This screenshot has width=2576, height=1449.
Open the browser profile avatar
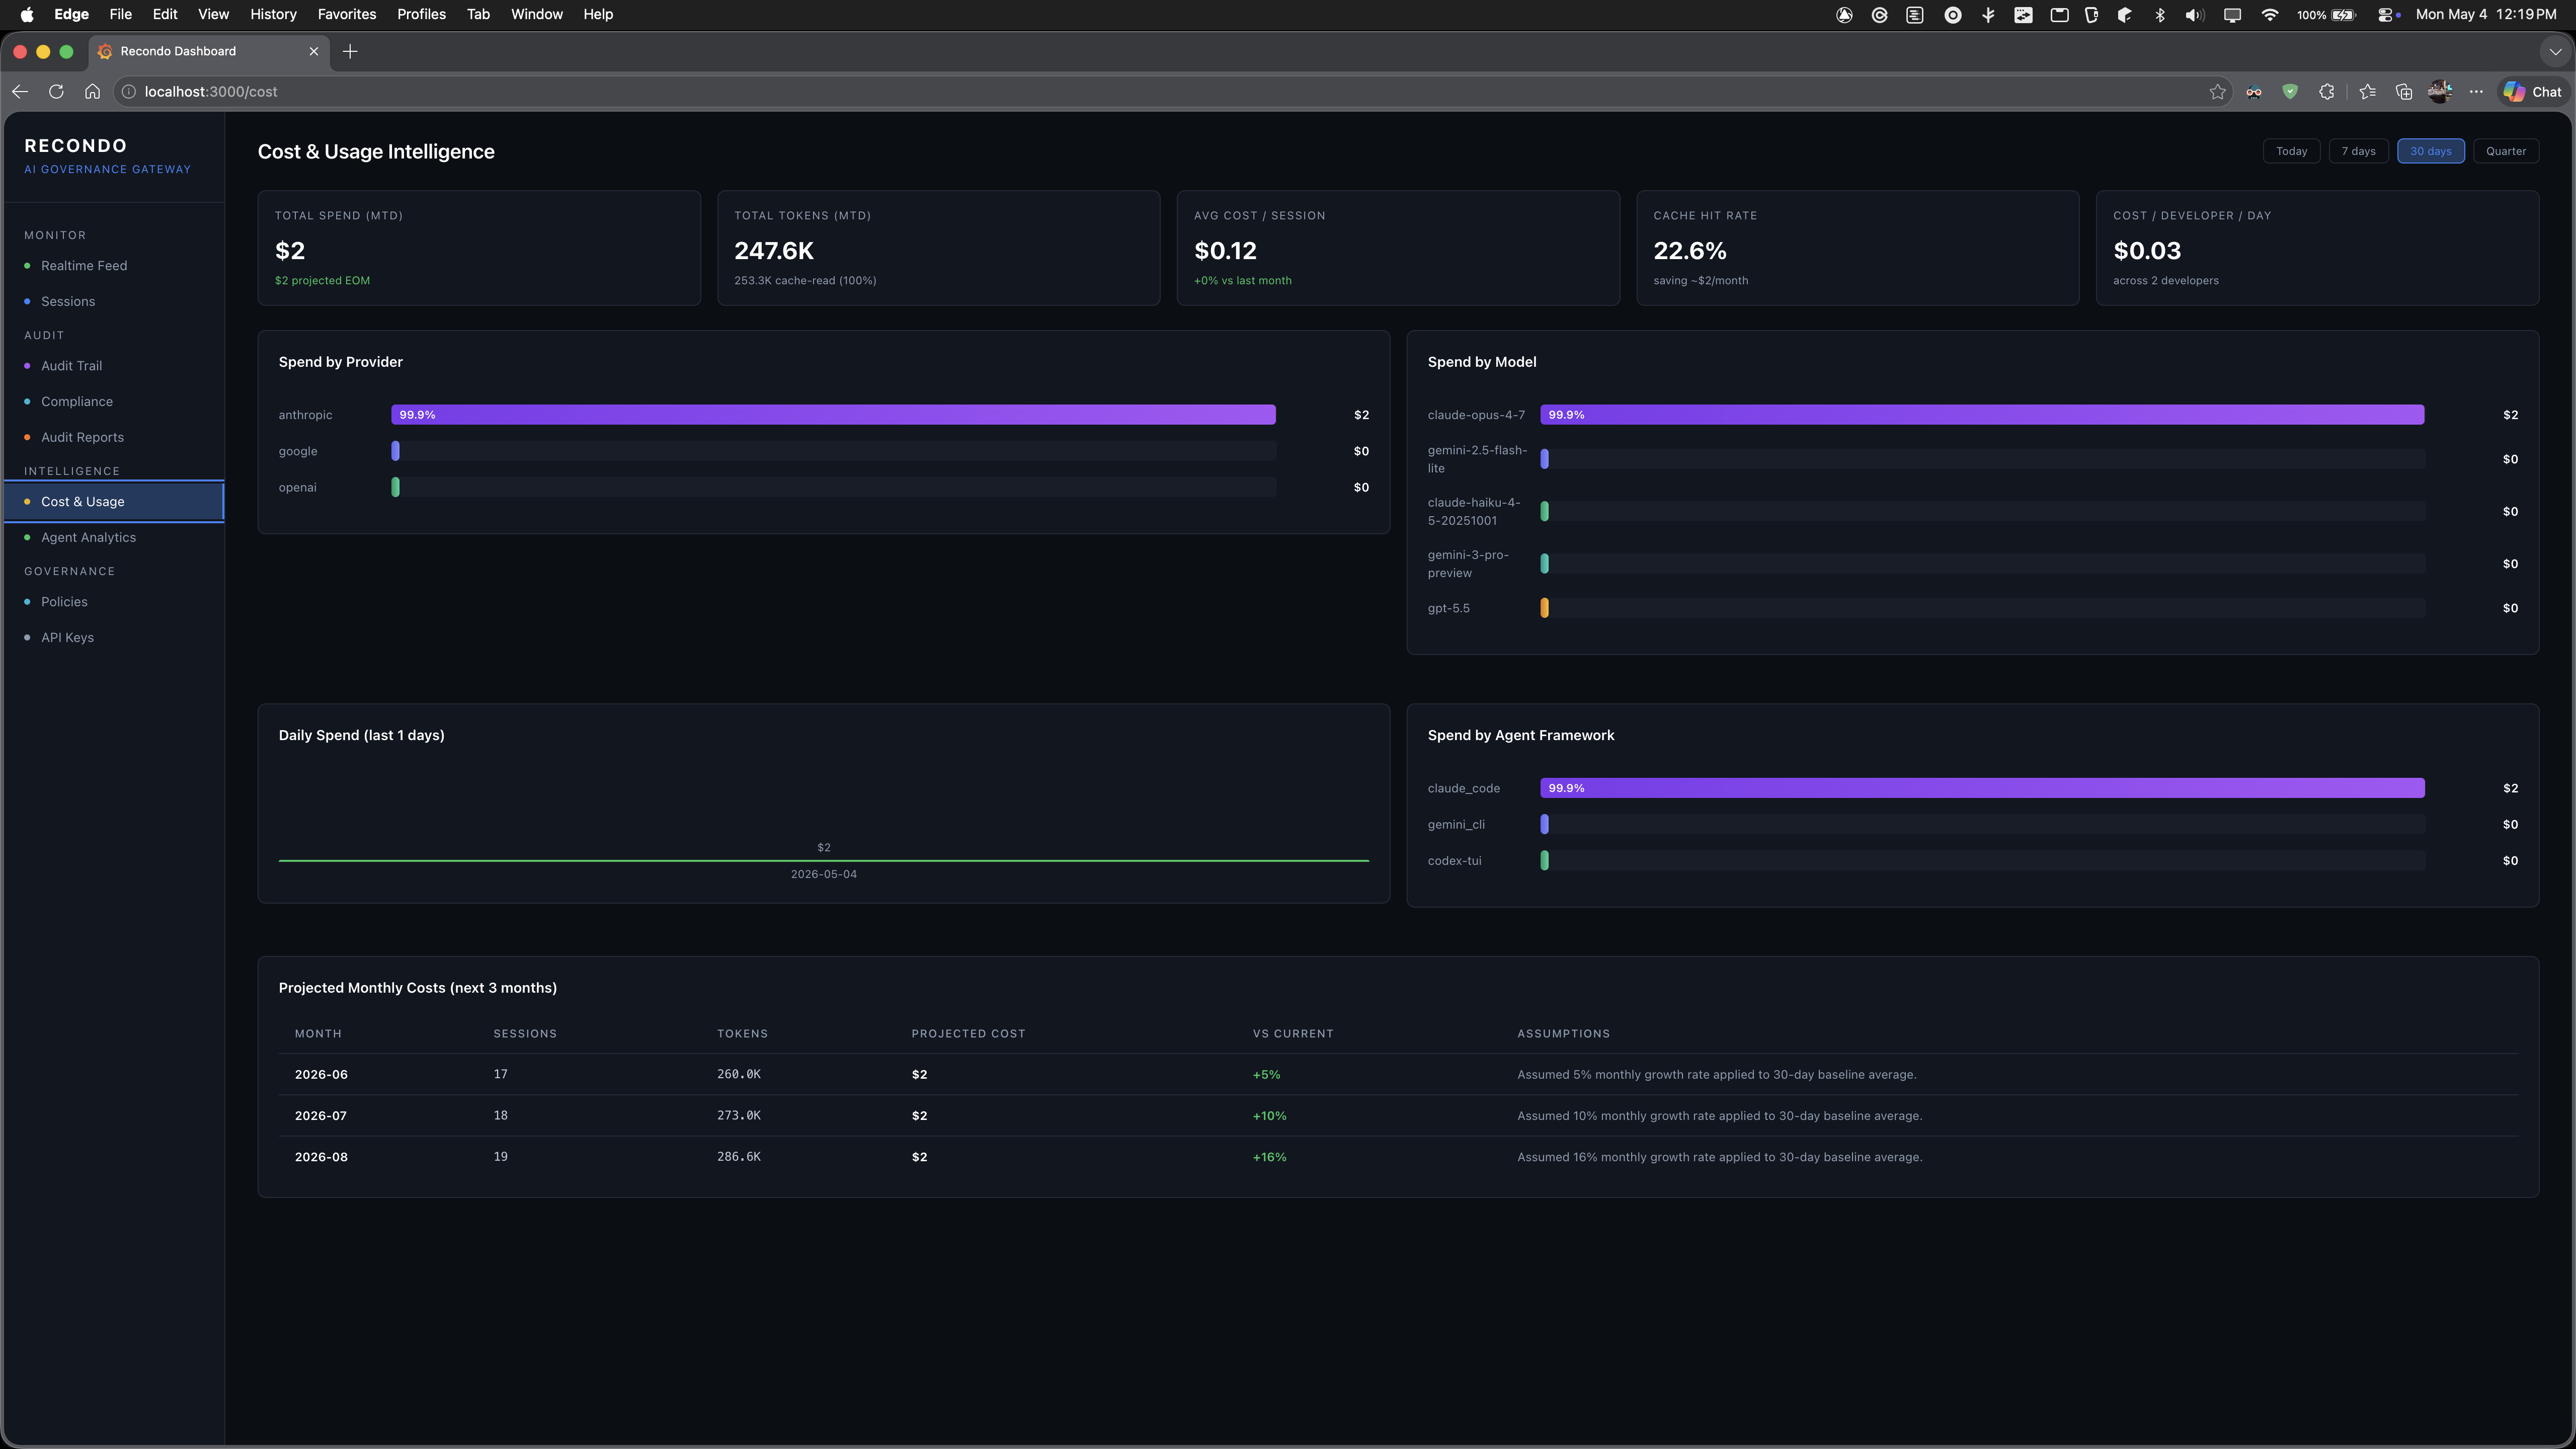(2440, 92)
